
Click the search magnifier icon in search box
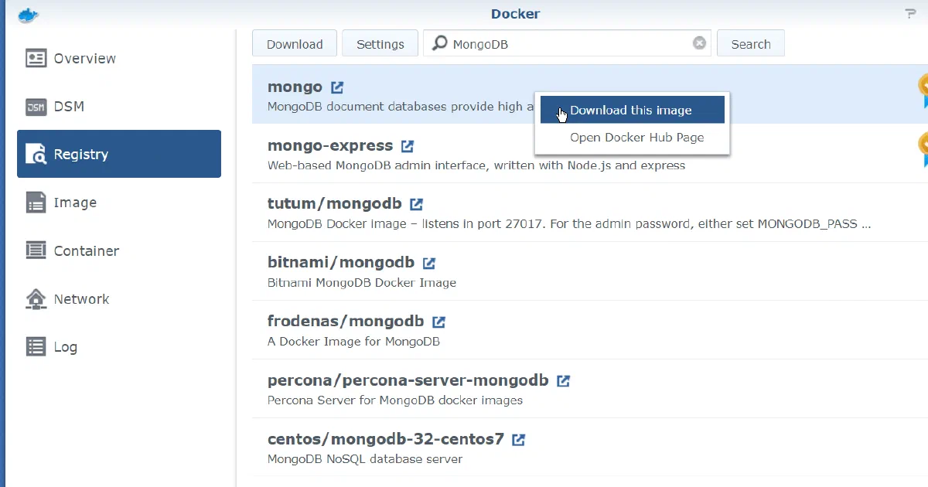[439, 43]
